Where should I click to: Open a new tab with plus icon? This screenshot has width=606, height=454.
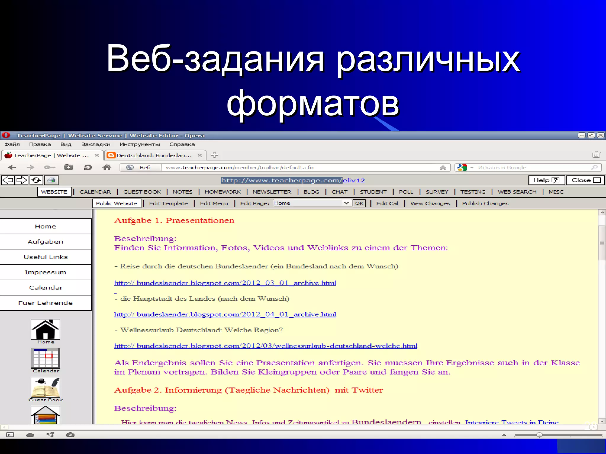tap(214, 155)
